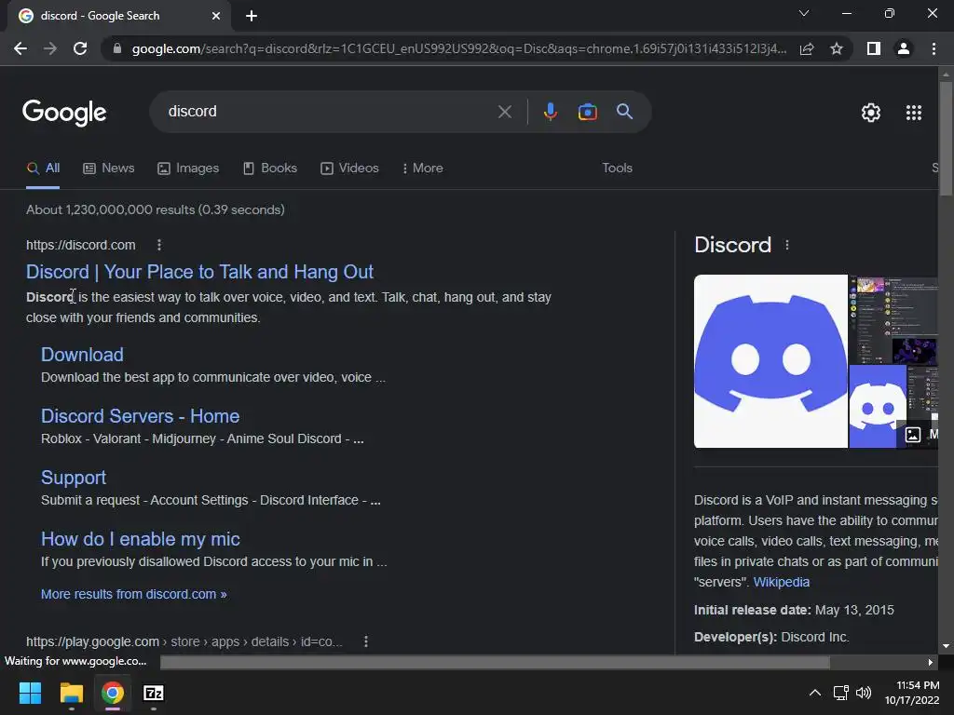The height and width of the screenshot is (715, 954).
Task: Bookmark this page with the star icon
Action: pyautogui.click(x=837, y=48)
